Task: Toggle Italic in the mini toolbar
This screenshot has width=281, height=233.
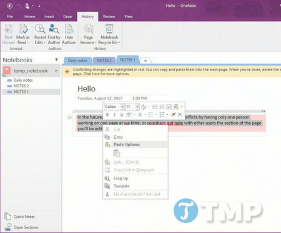Action: [114, 115]
